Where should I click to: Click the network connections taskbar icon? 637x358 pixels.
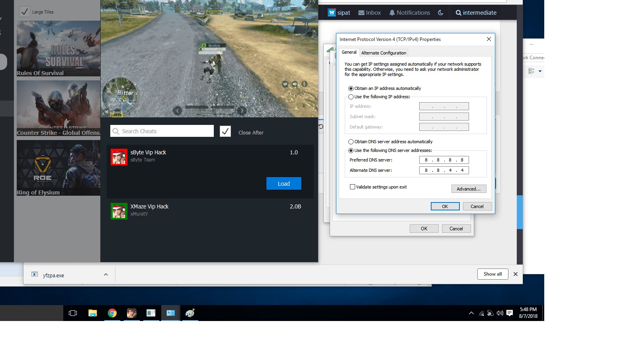(171, 313)
